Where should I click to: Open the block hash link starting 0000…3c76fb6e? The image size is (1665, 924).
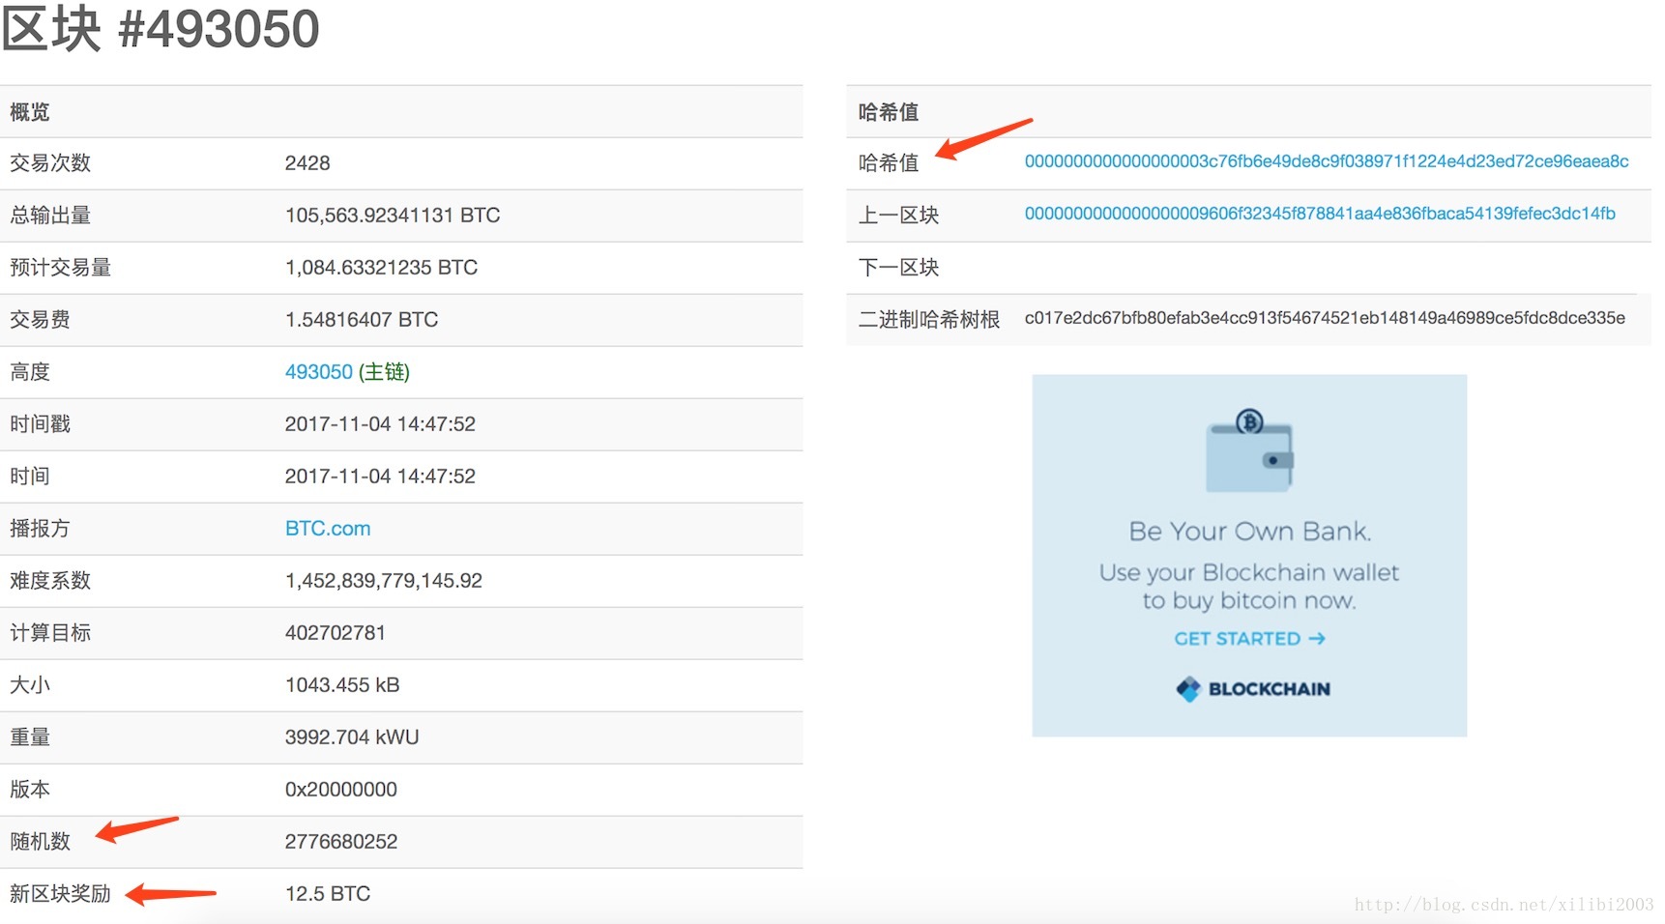tap(1326, 161)
